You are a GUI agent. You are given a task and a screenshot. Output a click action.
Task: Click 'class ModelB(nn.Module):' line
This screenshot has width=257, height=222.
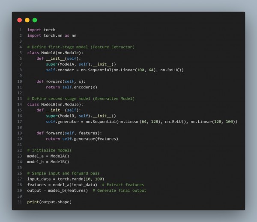55,105
